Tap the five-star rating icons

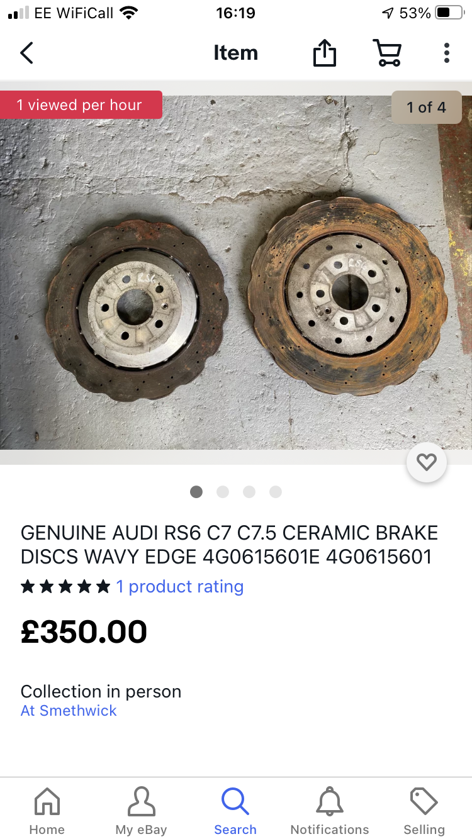[65, 587]
